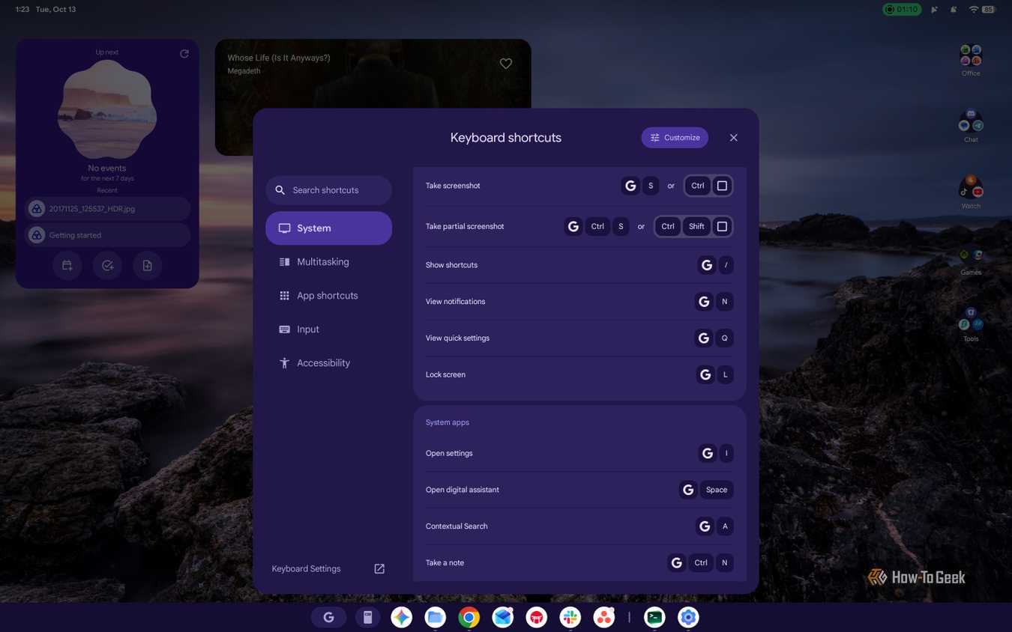Open the Terminal app in the shelf
The height and width of the screenshot is (632, 1012).
coord(654,617)
